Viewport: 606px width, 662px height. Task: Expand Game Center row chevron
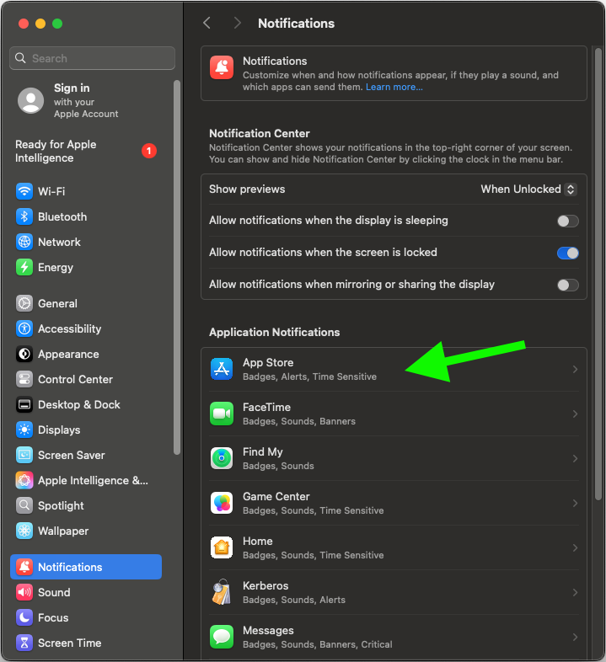[x=575, y=504]
